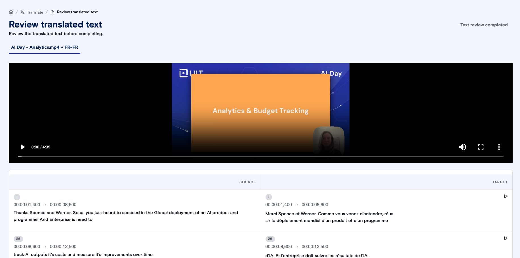Click the translate language icon in breadcrumb
The width and height of the screenshot is (520, 258).
click(x=22, y=12)
